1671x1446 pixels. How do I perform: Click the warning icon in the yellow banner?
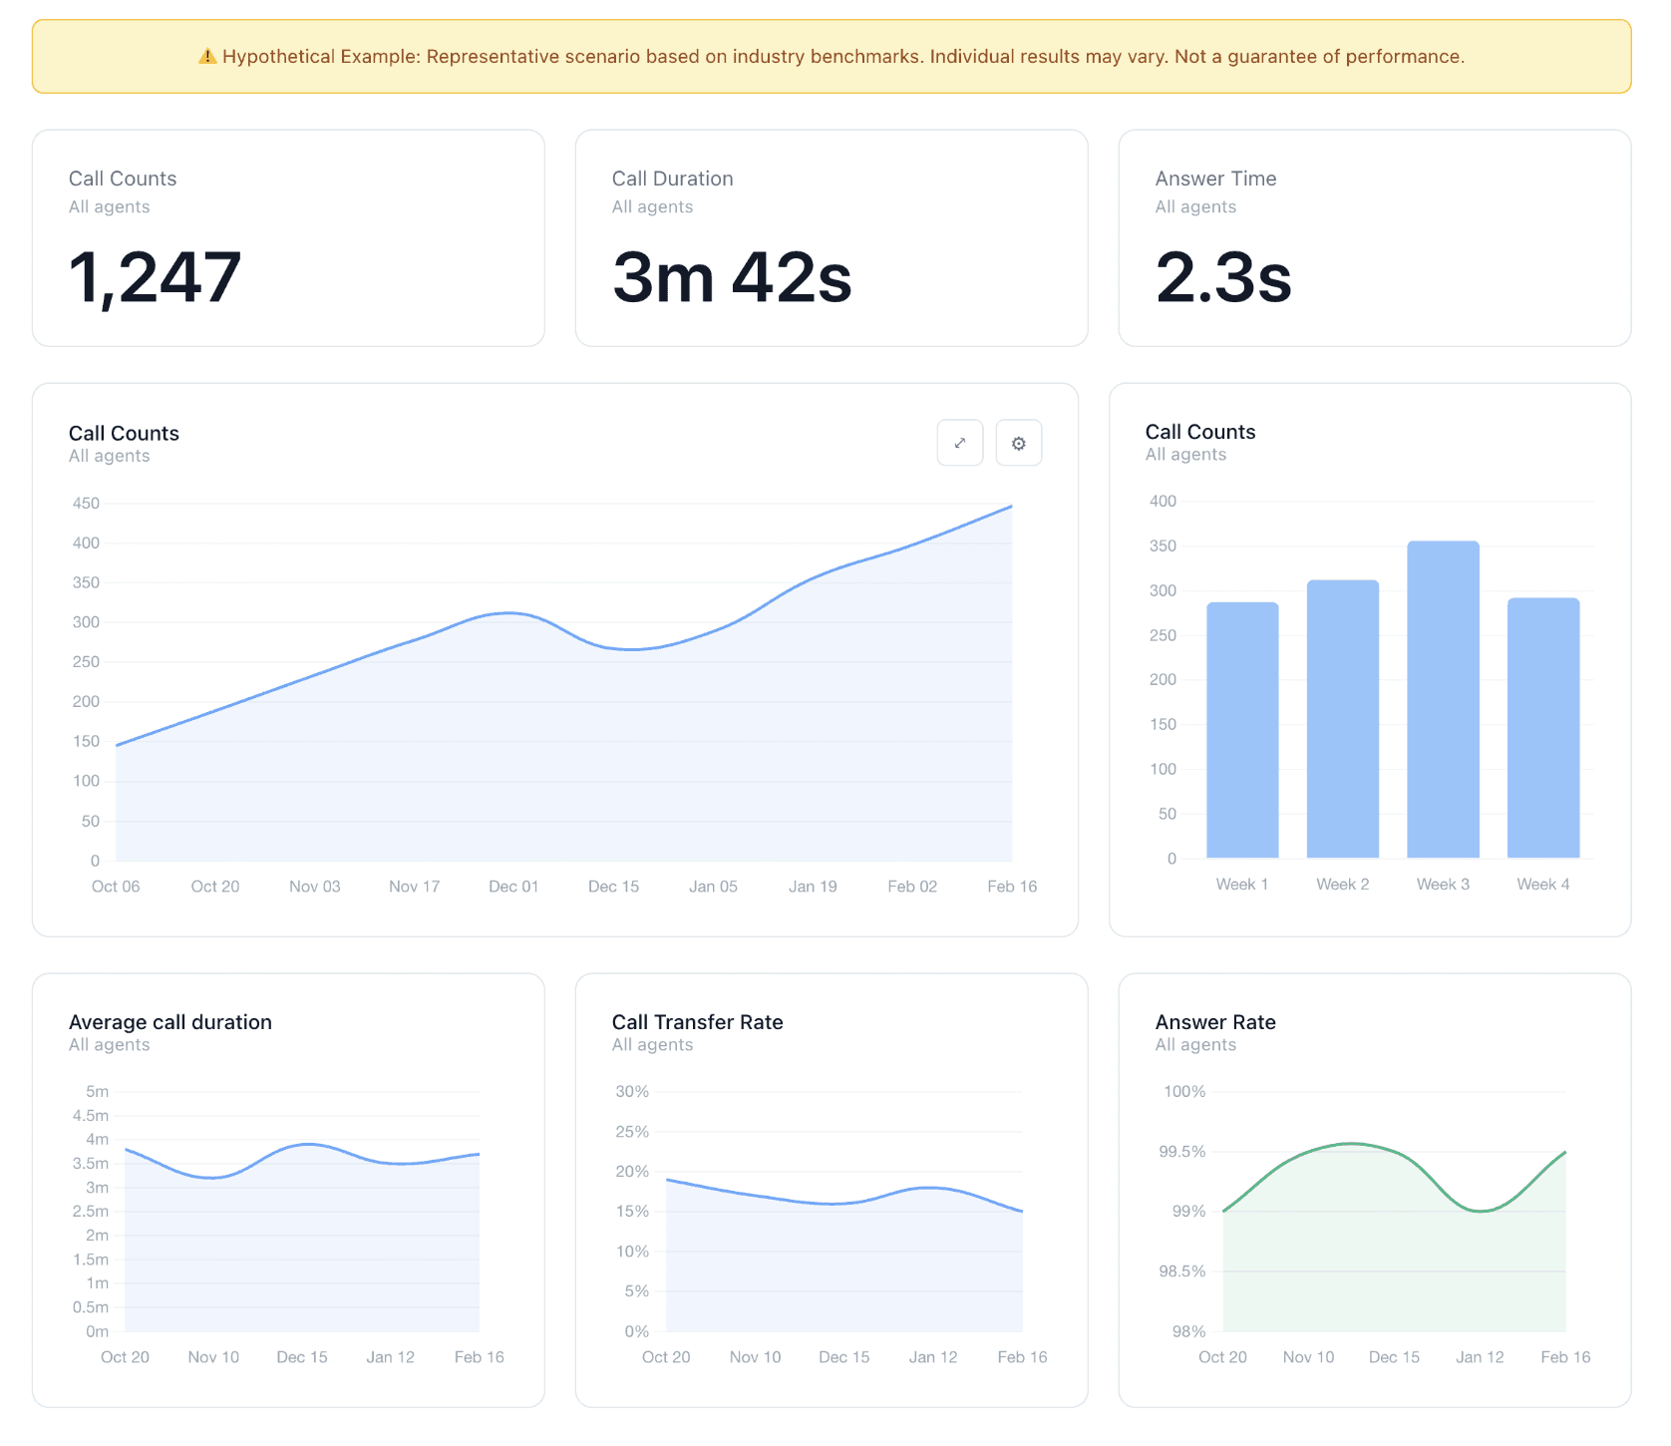207,57
